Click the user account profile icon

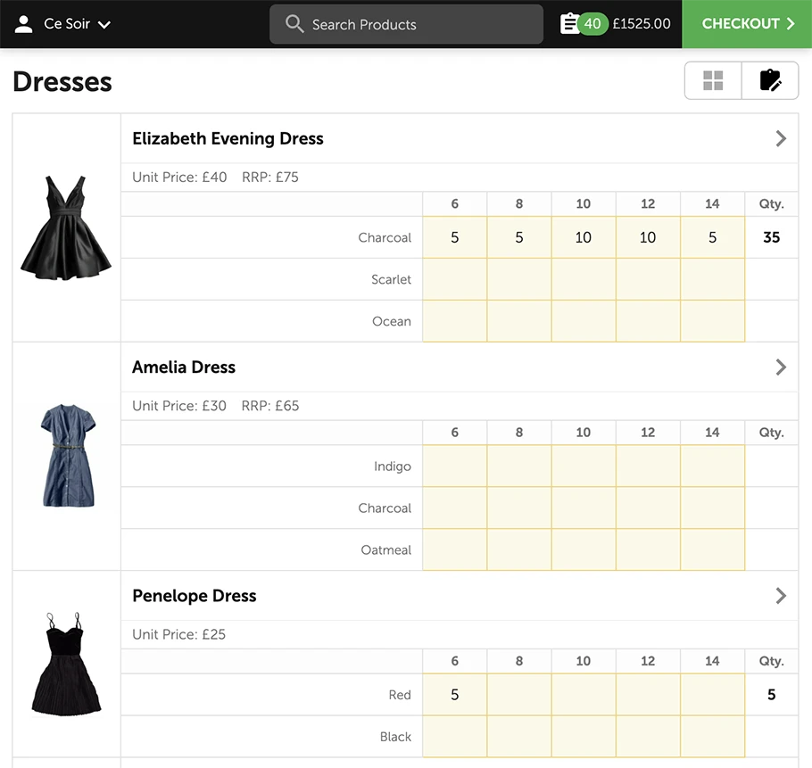tap(24, 24)
